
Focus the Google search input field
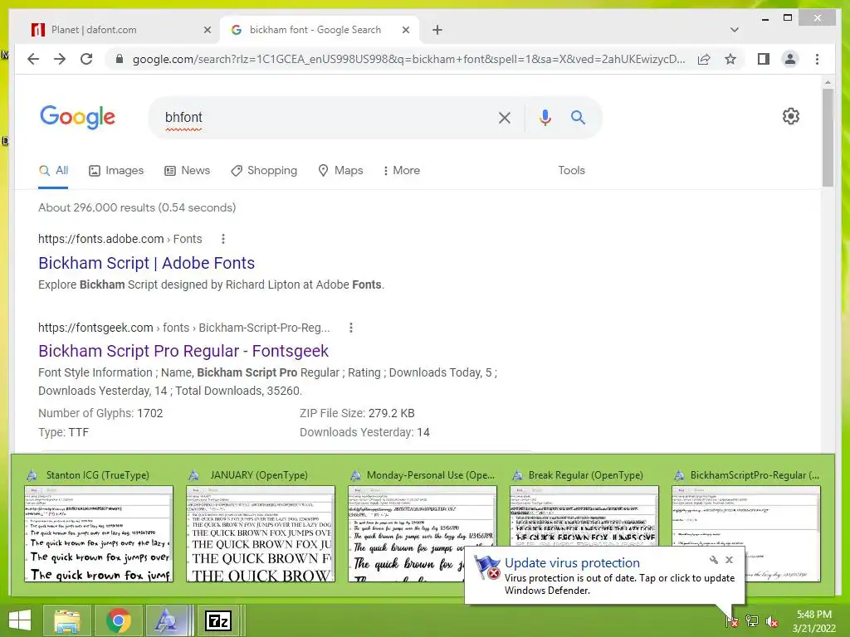[325, 118]
